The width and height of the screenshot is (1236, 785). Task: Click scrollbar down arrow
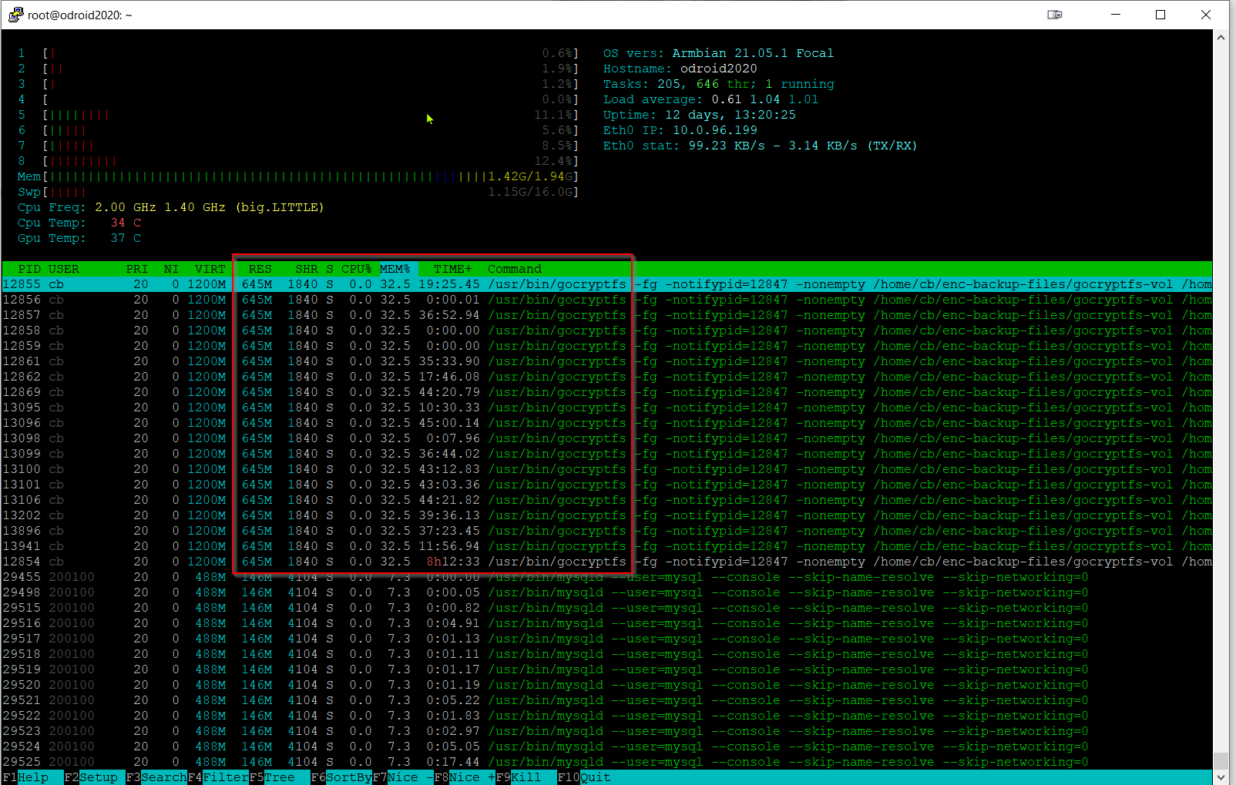[1221, 777]
